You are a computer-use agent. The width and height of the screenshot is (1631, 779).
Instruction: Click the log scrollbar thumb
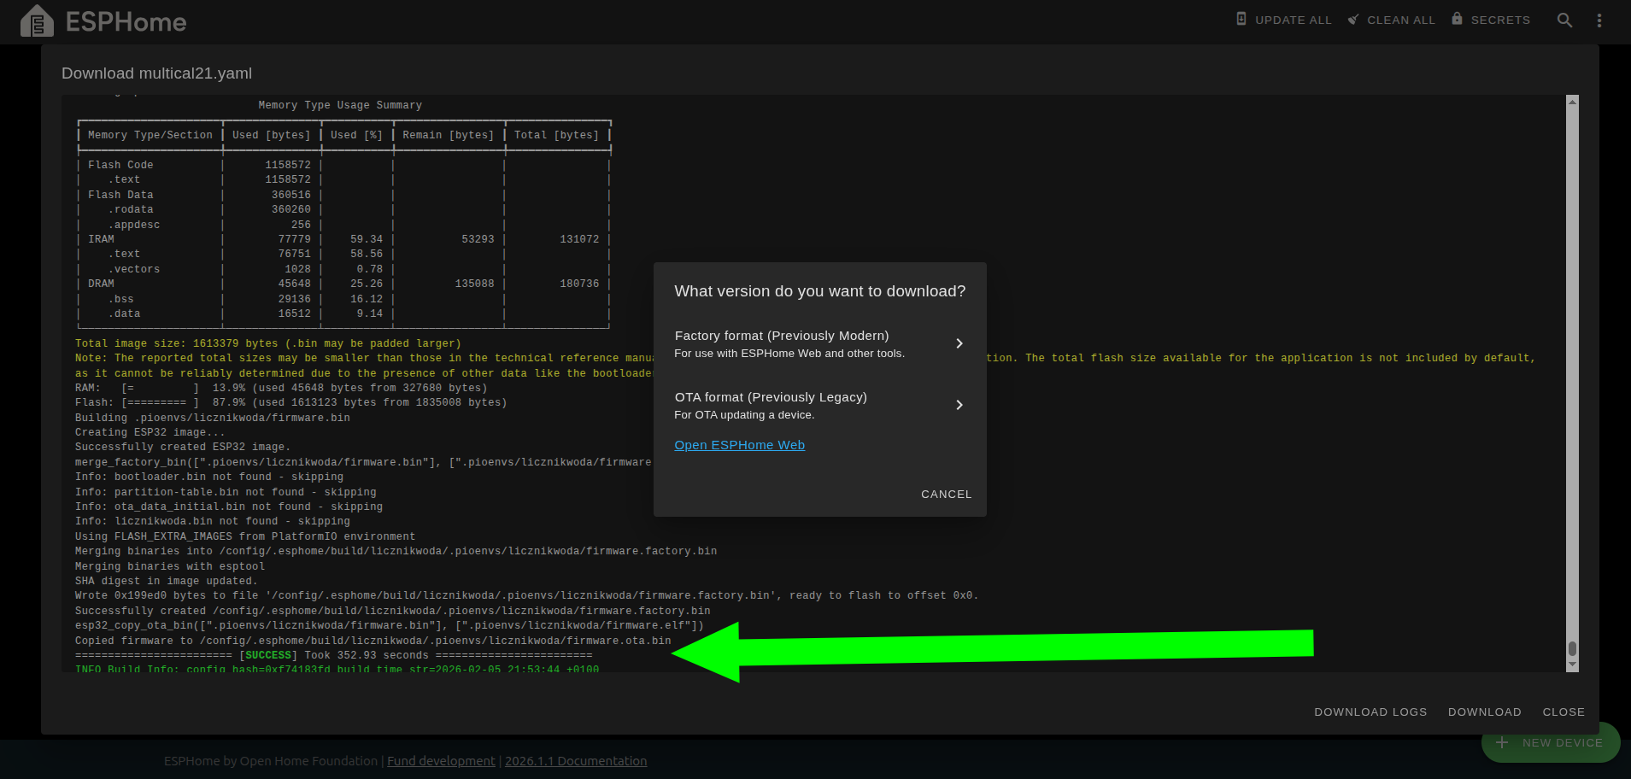click(1572, 649)
